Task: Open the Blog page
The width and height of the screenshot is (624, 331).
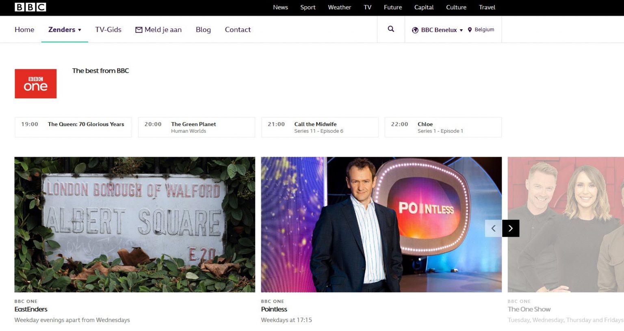Action: 203,29
